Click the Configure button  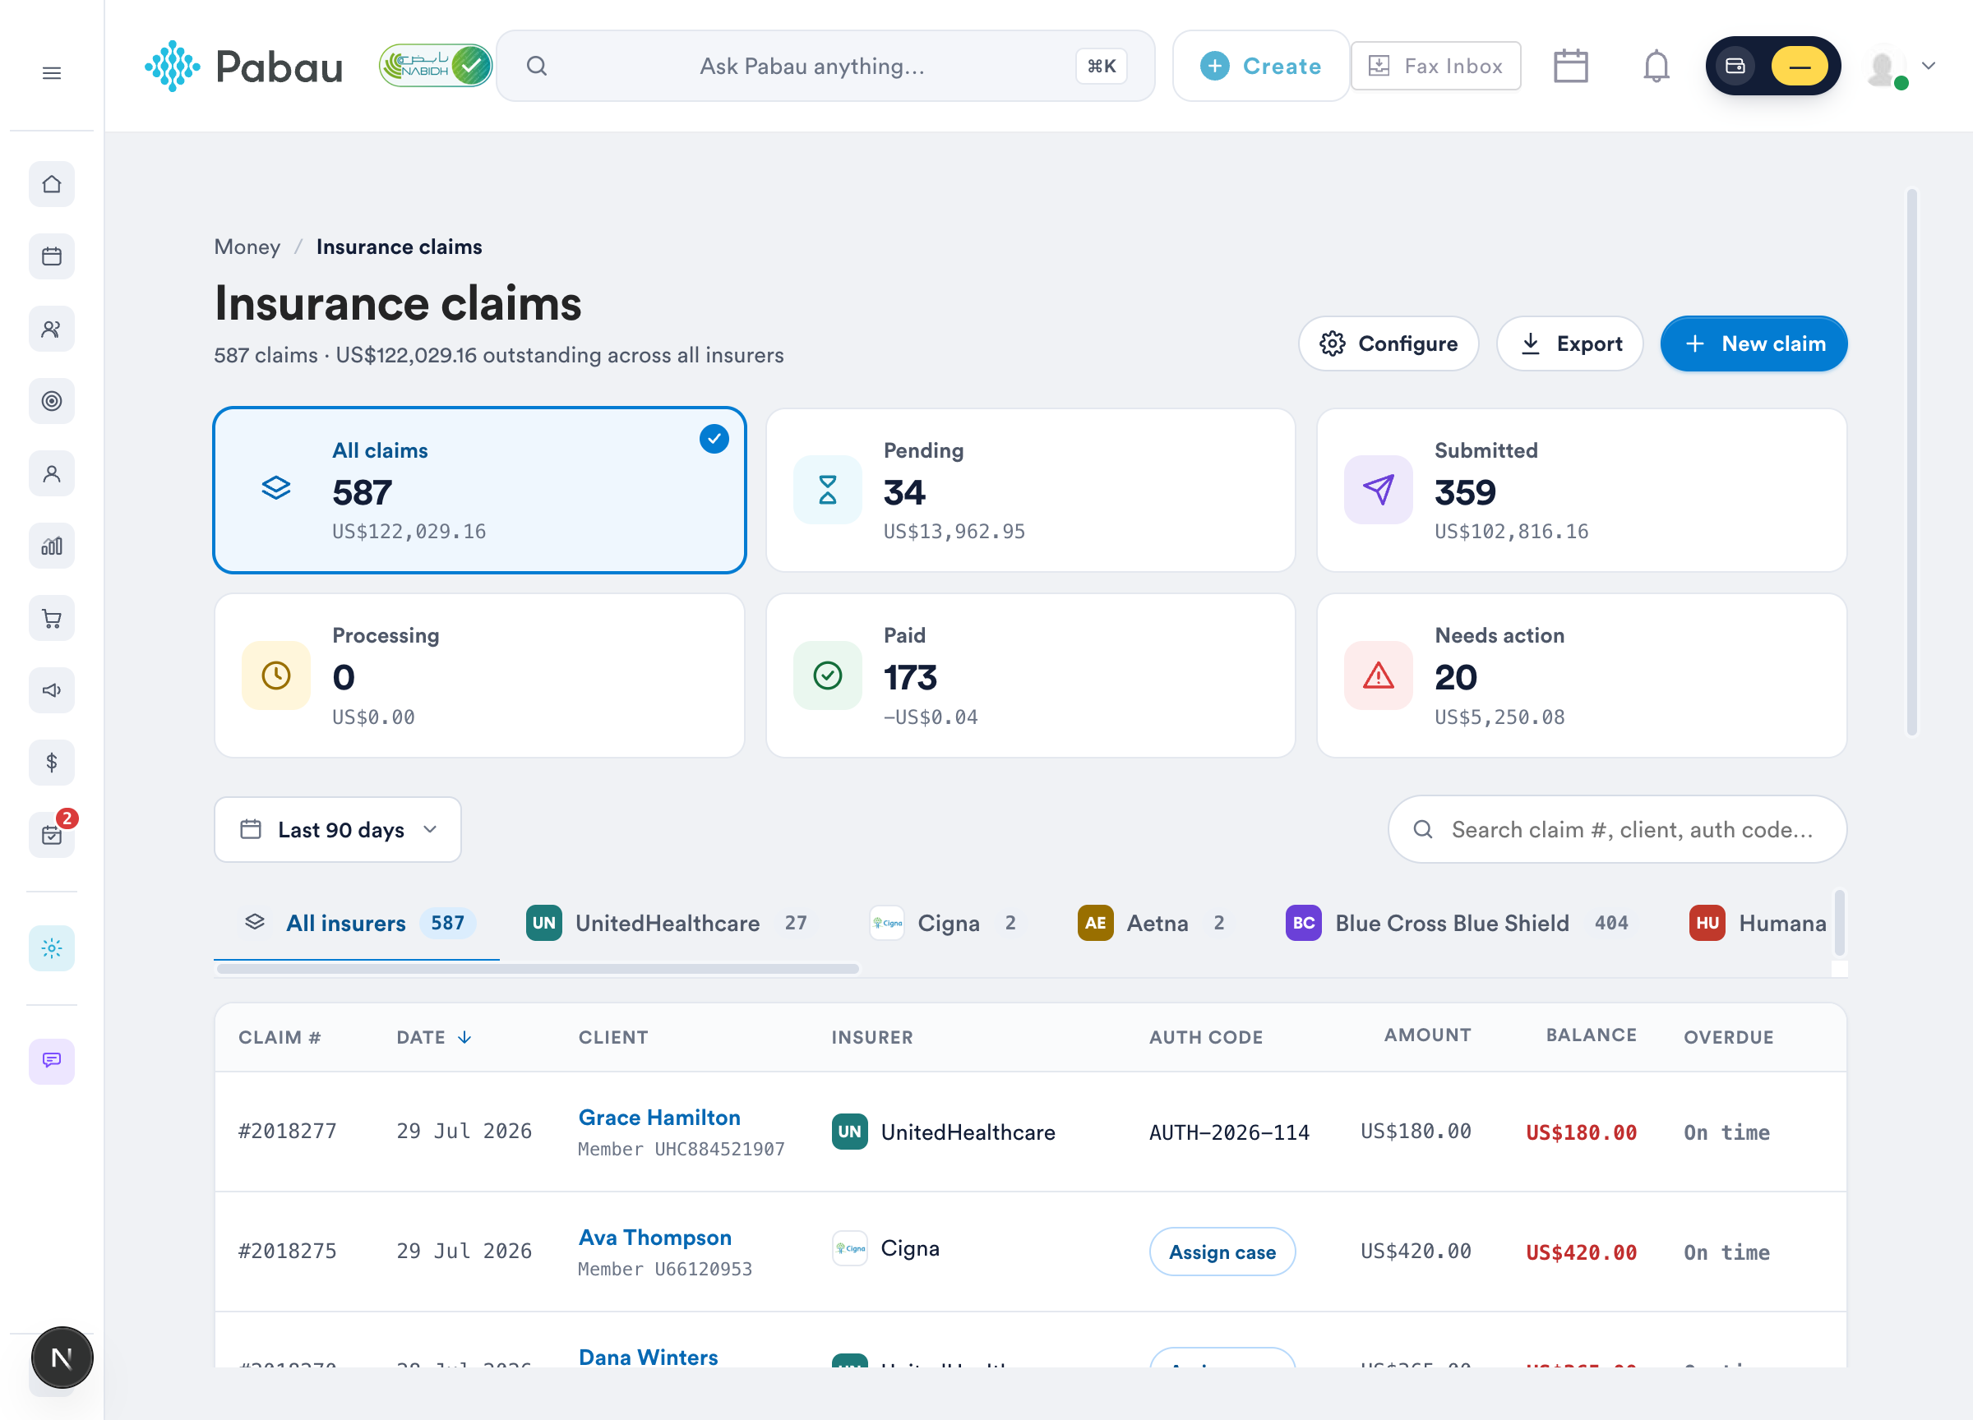pyautogui.click(x=1388, y=343)
